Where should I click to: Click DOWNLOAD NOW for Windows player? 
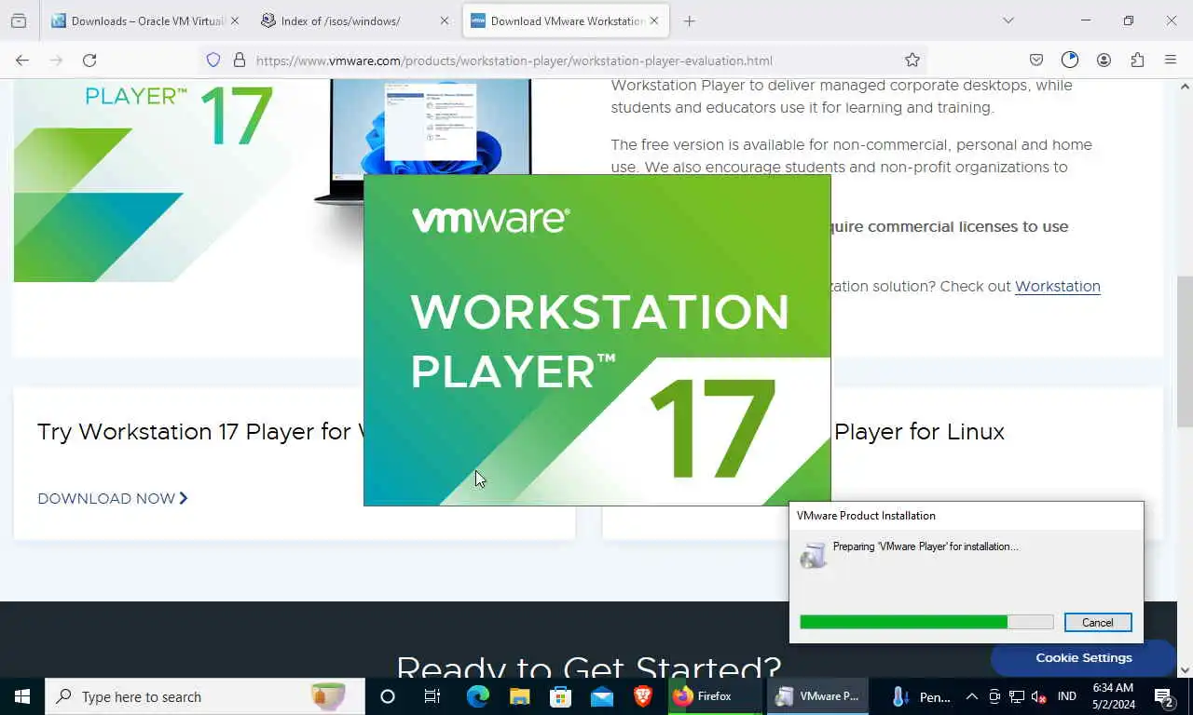(113, 498)
